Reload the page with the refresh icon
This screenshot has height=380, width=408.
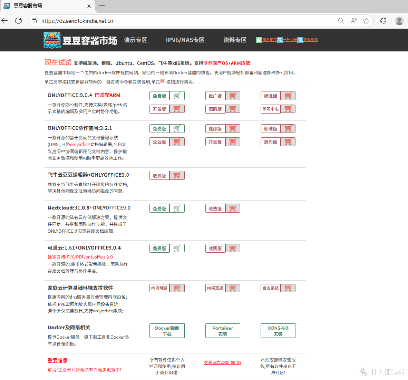click(19, 21)
